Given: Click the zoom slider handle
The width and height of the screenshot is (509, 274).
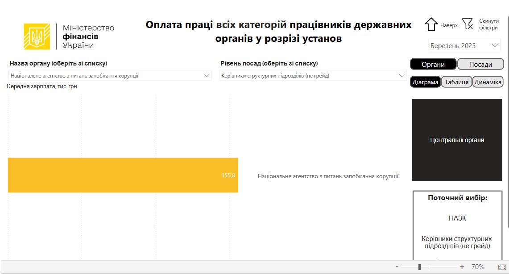Looking at the screenshot, I should 419,267.
